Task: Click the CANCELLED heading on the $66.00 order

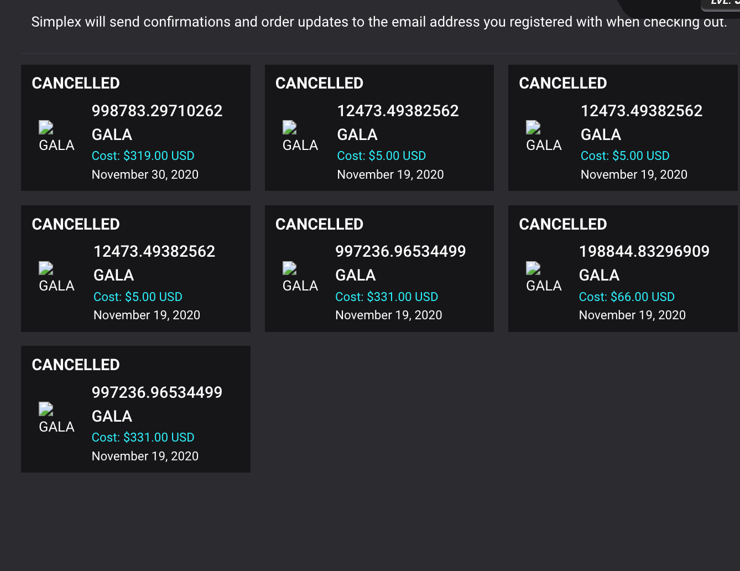Action: [562, 224]
